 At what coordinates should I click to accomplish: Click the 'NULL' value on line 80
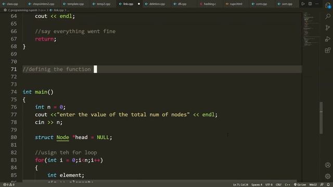tap(103, 137)
